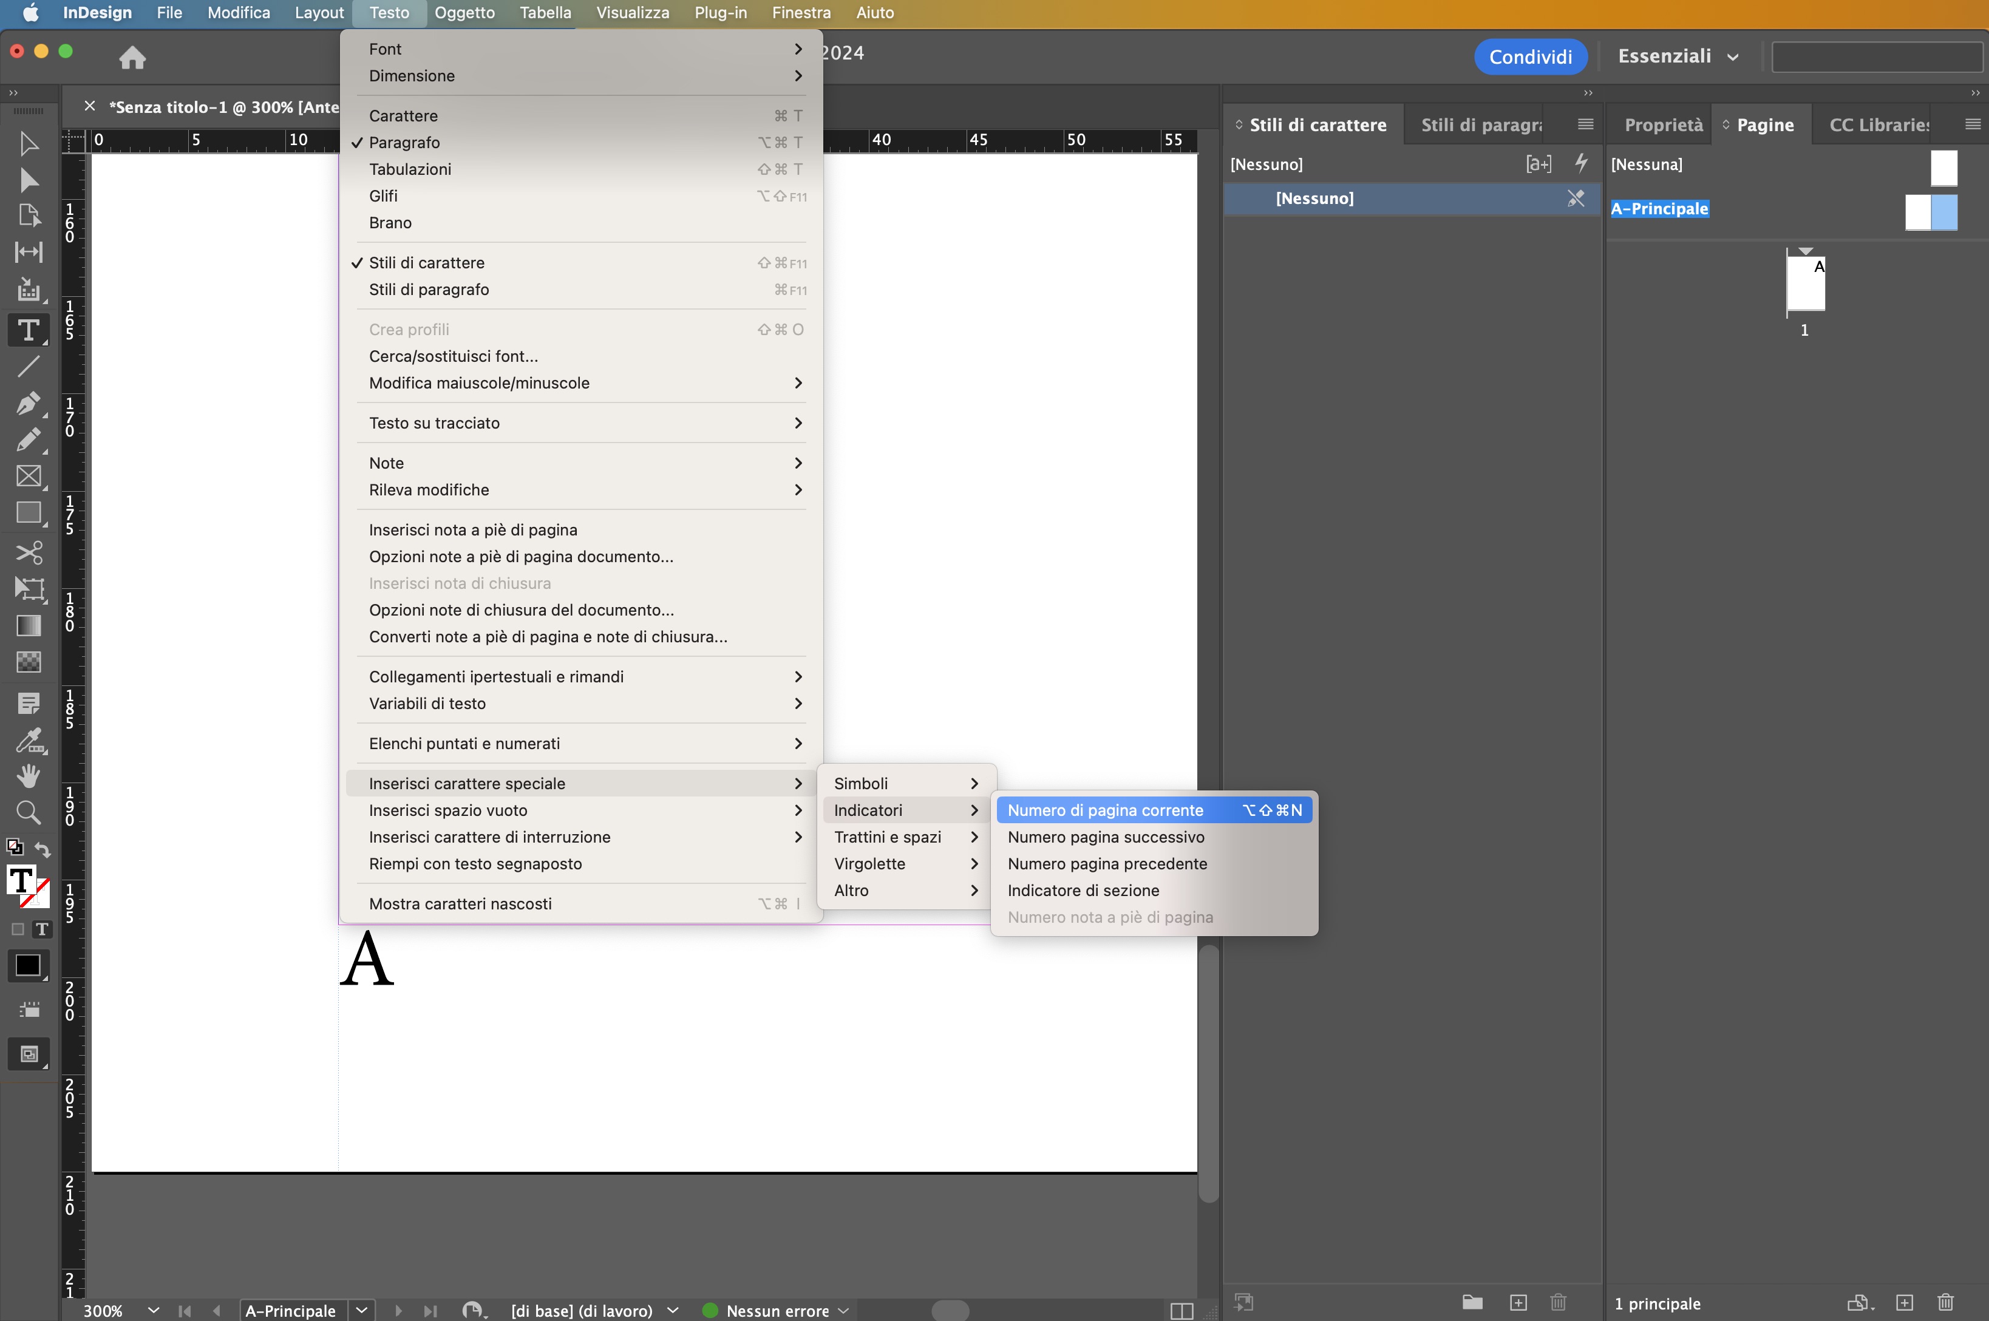Expand the Simboli submenu
This screenshot has width=1989, height=1321.
906,784
